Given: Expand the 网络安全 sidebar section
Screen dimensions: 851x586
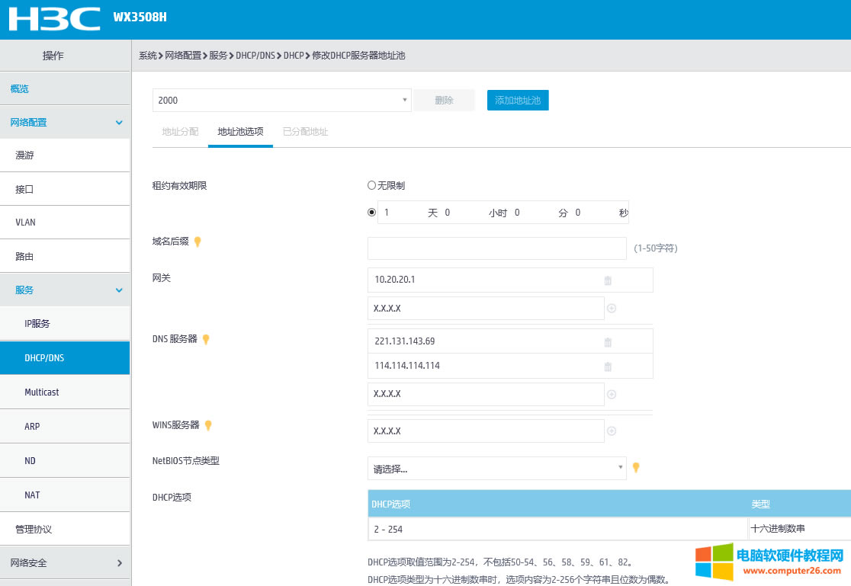Looking at the screenshot, I should (x=65, y=562).
